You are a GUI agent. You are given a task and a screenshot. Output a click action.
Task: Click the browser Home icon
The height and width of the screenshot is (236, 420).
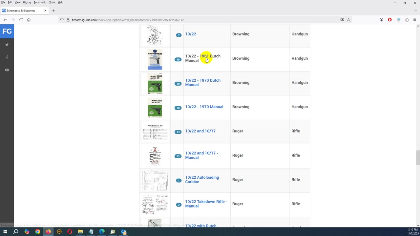29,20
